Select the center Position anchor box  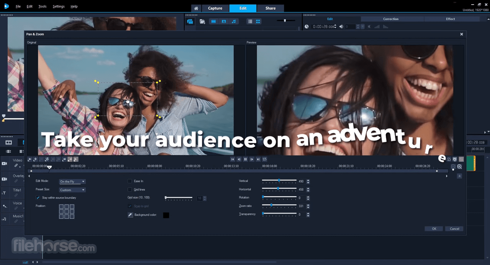(67, 211)
